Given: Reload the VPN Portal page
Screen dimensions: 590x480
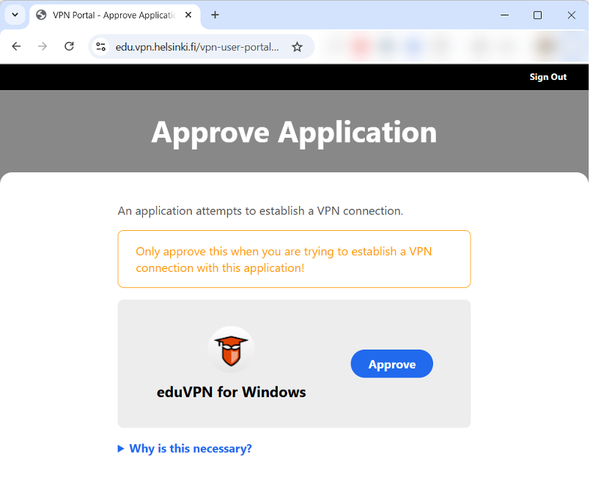Looking at the screenshot, I should pyautogui.click(x=69, y=46).
